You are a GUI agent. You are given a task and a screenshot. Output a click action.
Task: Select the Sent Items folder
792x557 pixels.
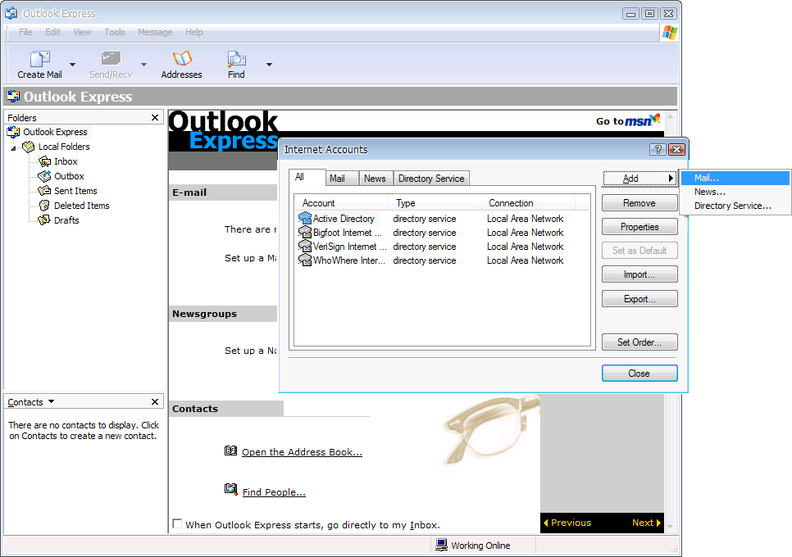click(x=75, y=191)
